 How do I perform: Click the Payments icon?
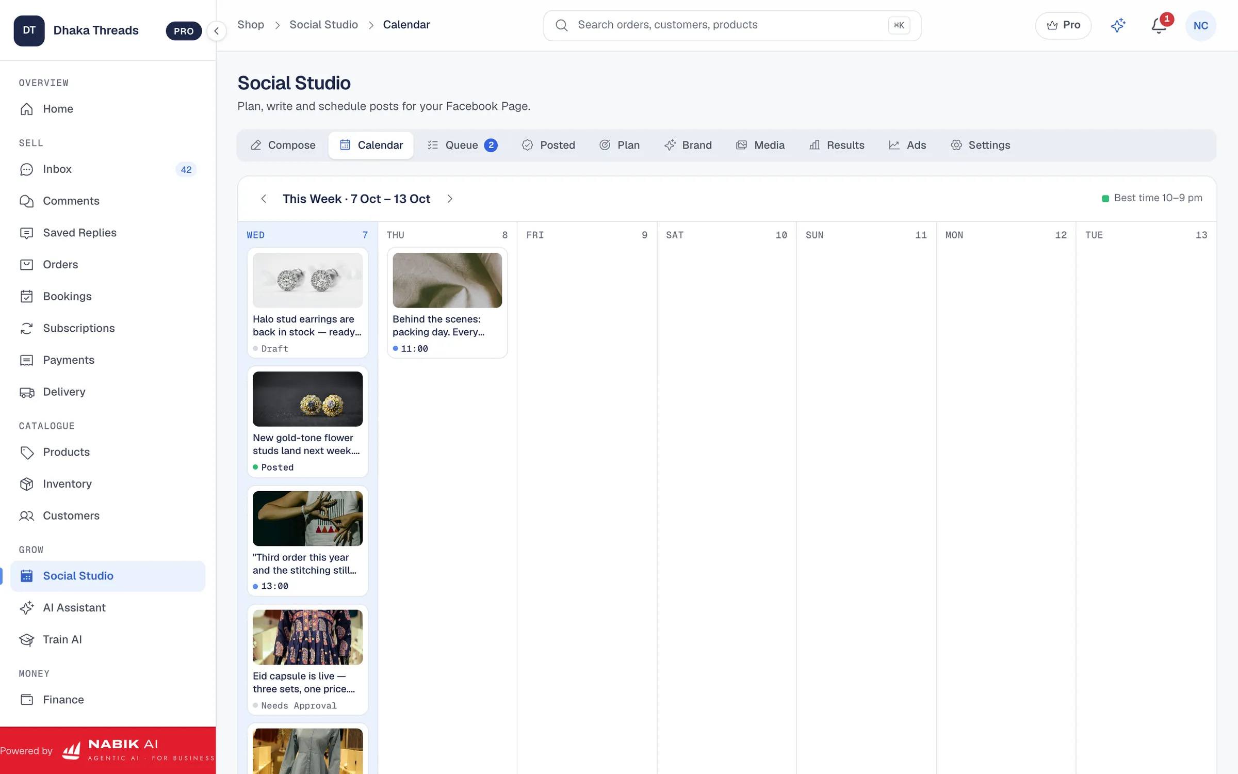coord(27,360)
